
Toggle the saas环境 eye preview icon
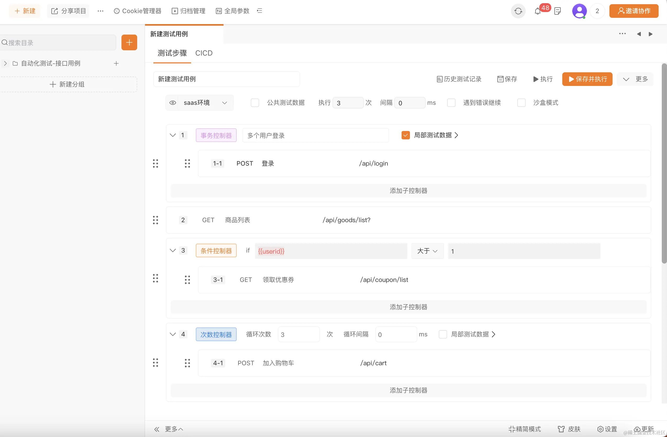coord(173,103)
